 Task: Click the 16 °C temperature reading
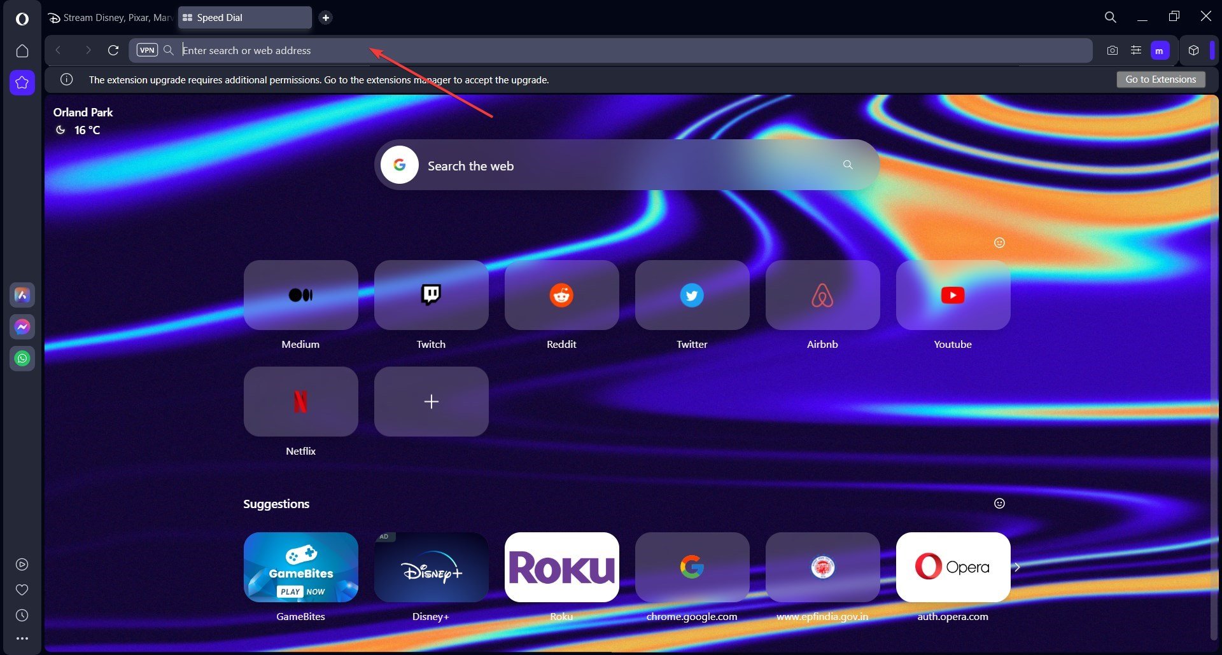click(87, 130)
